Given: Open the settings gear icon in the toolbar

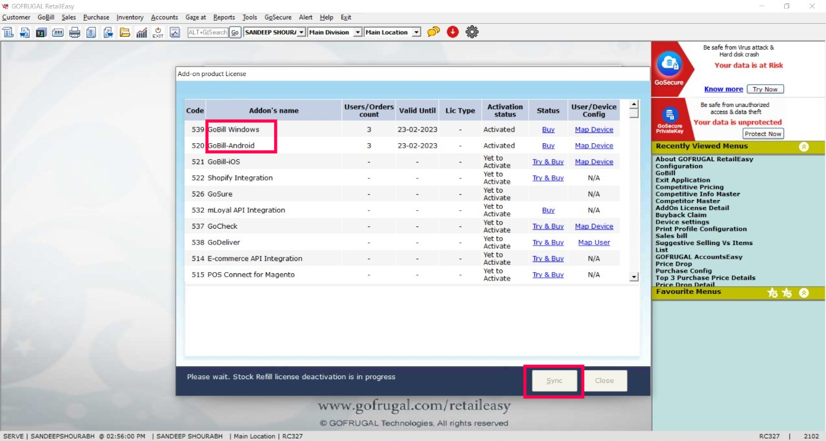Looking at the screenshot, I should (472, 32).
